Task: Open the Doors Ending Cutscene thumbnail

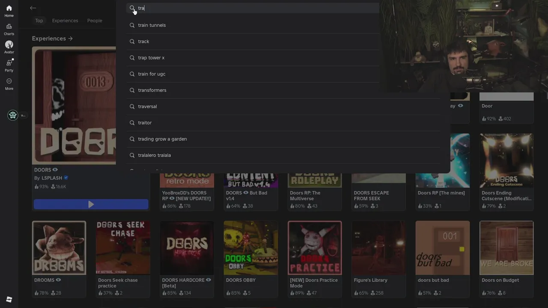Action: tap(506, 160)
